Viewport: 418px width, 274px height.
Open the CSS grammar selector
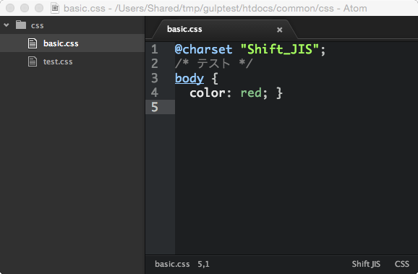[x=402, y=264]
